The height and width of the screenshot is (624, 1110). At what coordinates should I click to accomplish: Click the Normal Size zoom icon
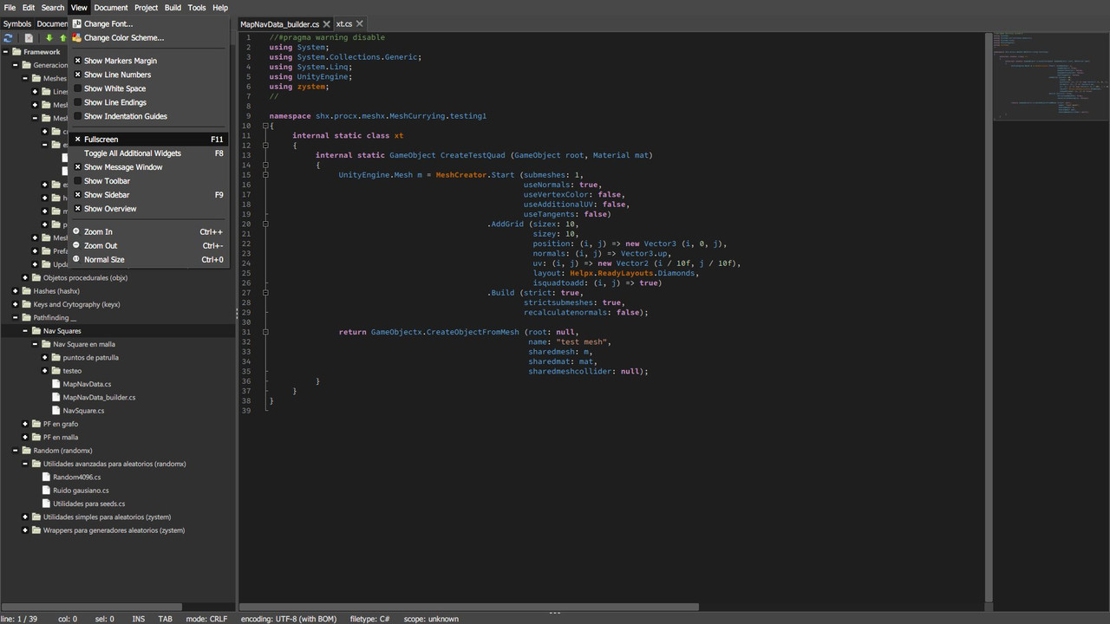[76, 259]
